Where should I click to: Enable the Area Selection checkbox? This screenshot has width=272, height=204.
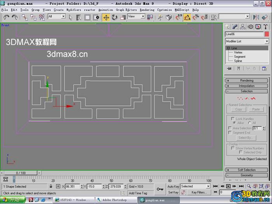230,128
